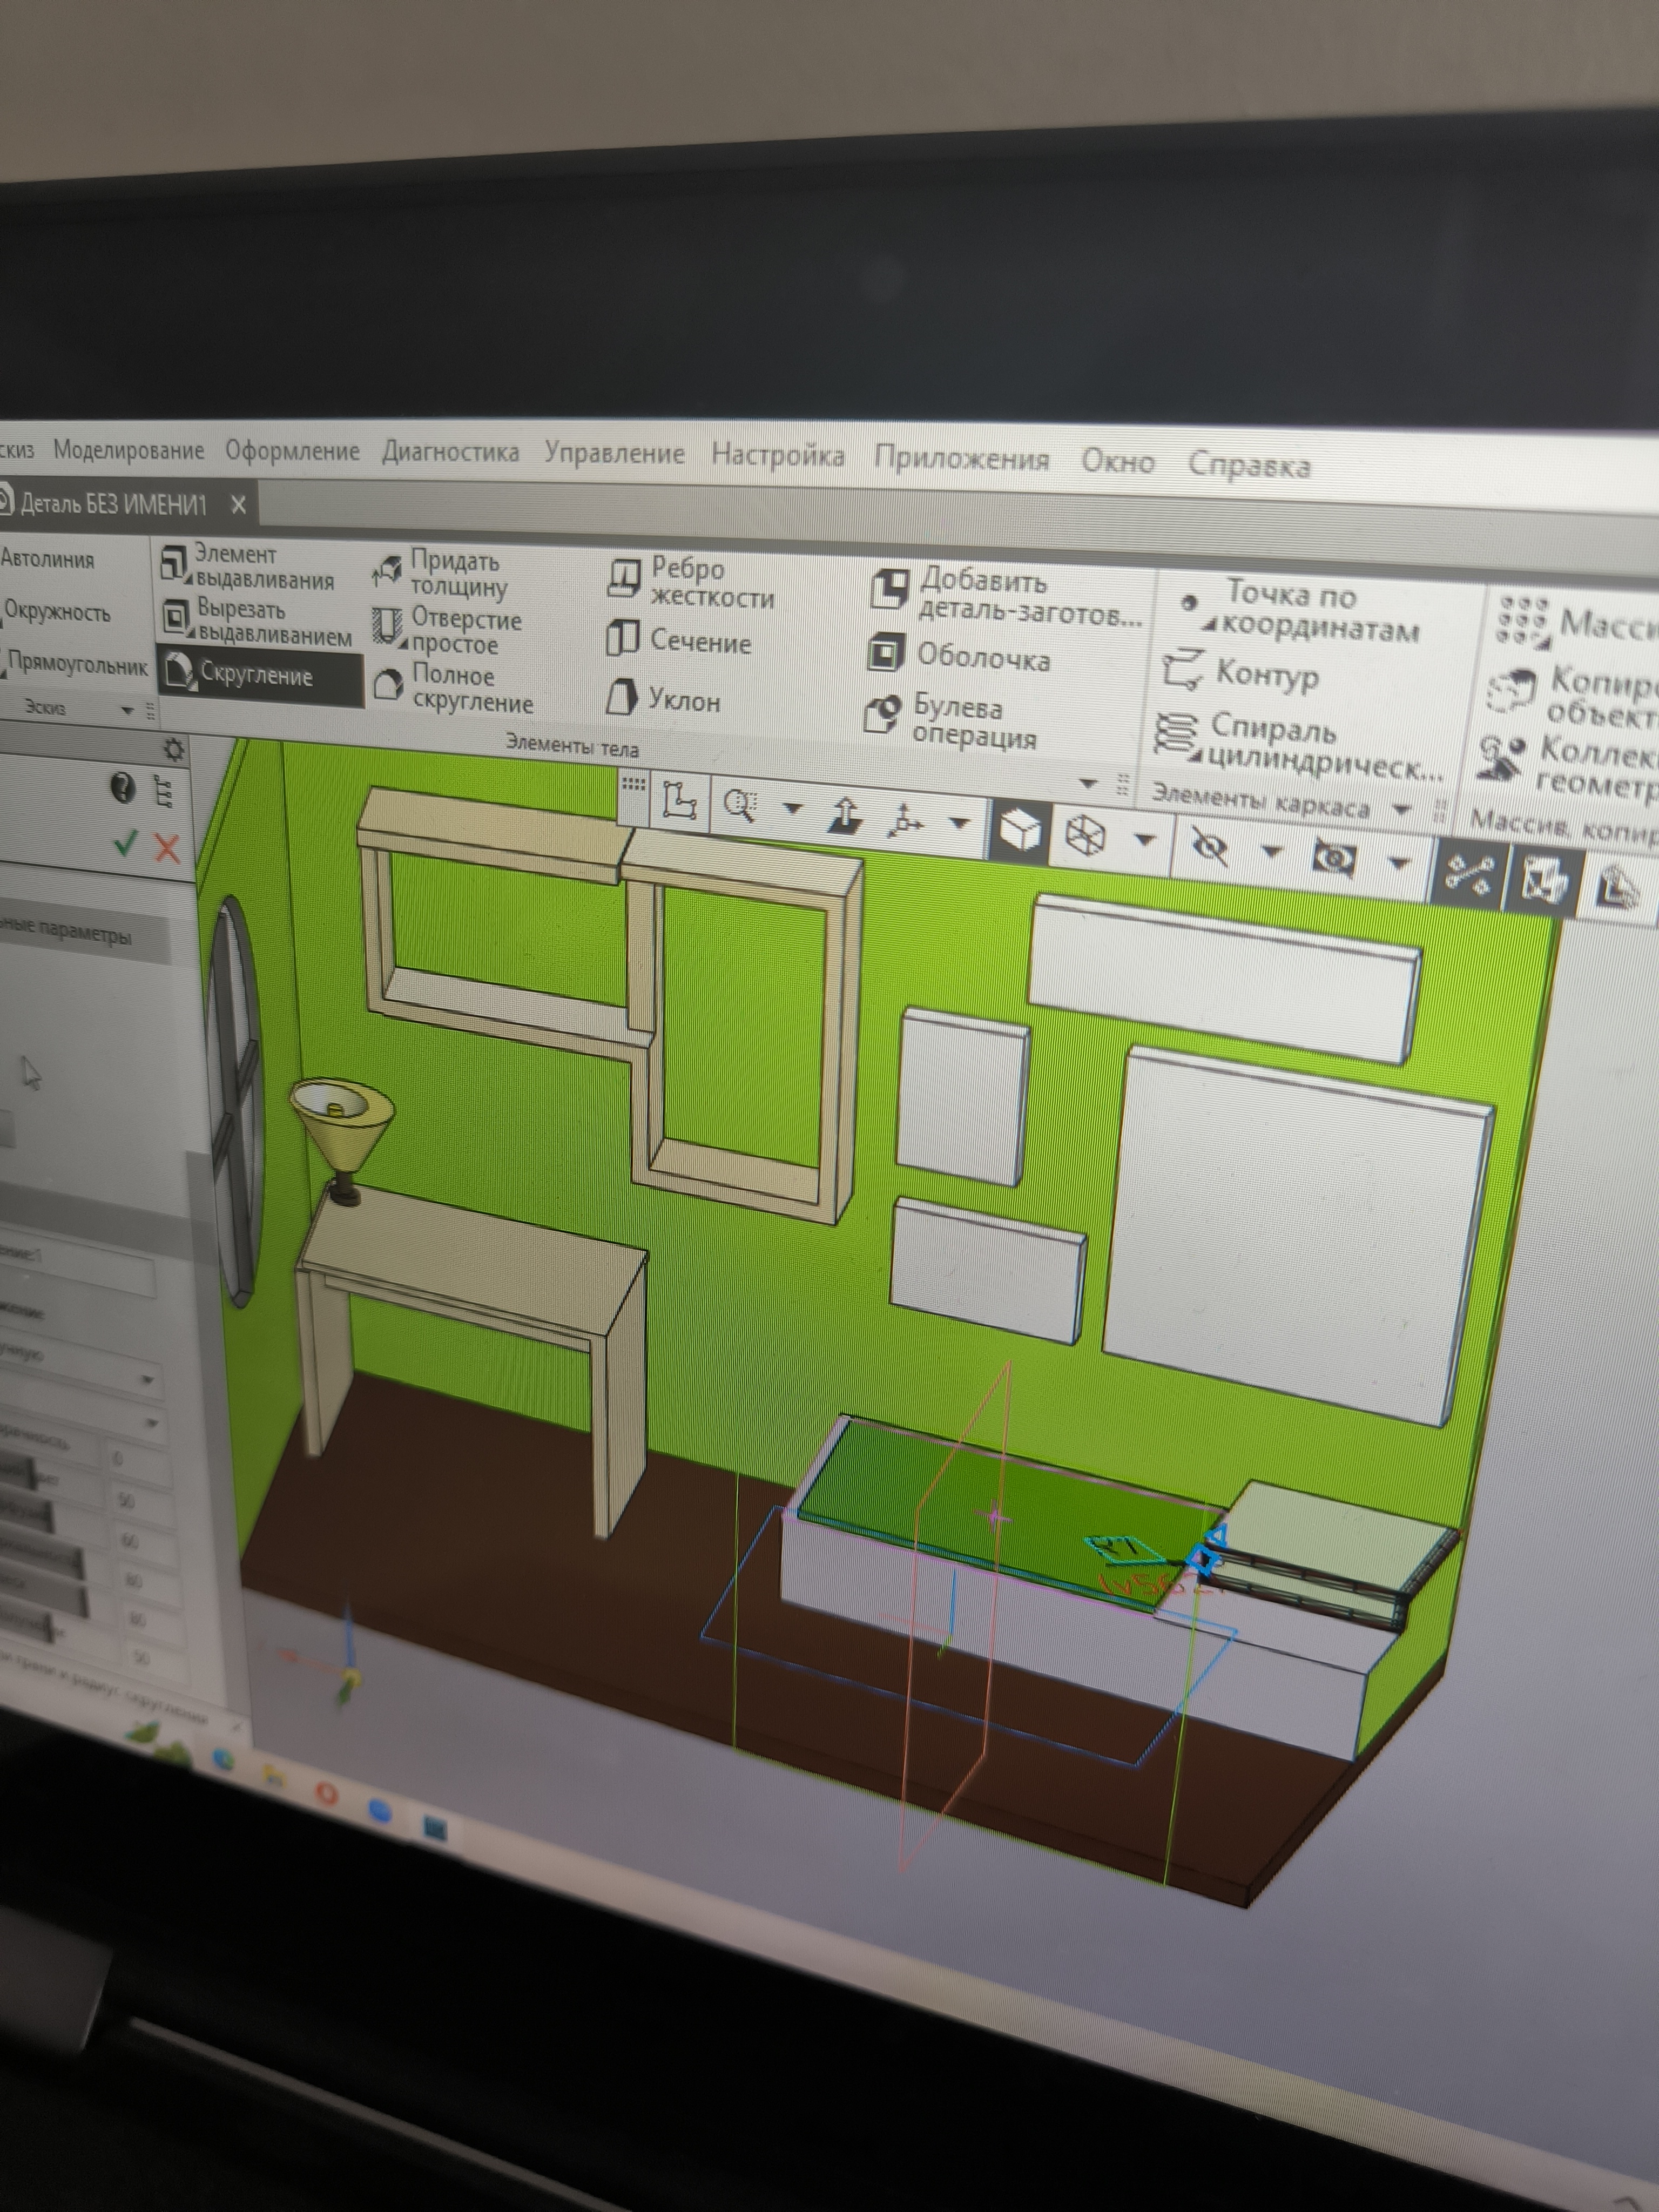Image resolution: width=1659 pixels, height=2212 pixels.
Task: Select the Копировать объекты tool
Action: click(1573, 696)
